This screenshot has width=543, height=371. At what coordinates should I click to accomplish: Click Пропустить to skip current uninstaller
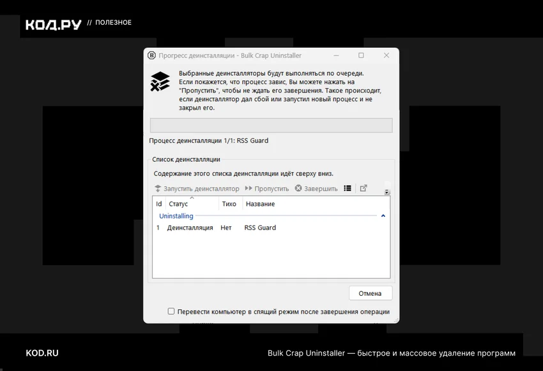point(266,189)
